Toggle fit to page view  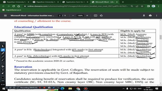95,15
